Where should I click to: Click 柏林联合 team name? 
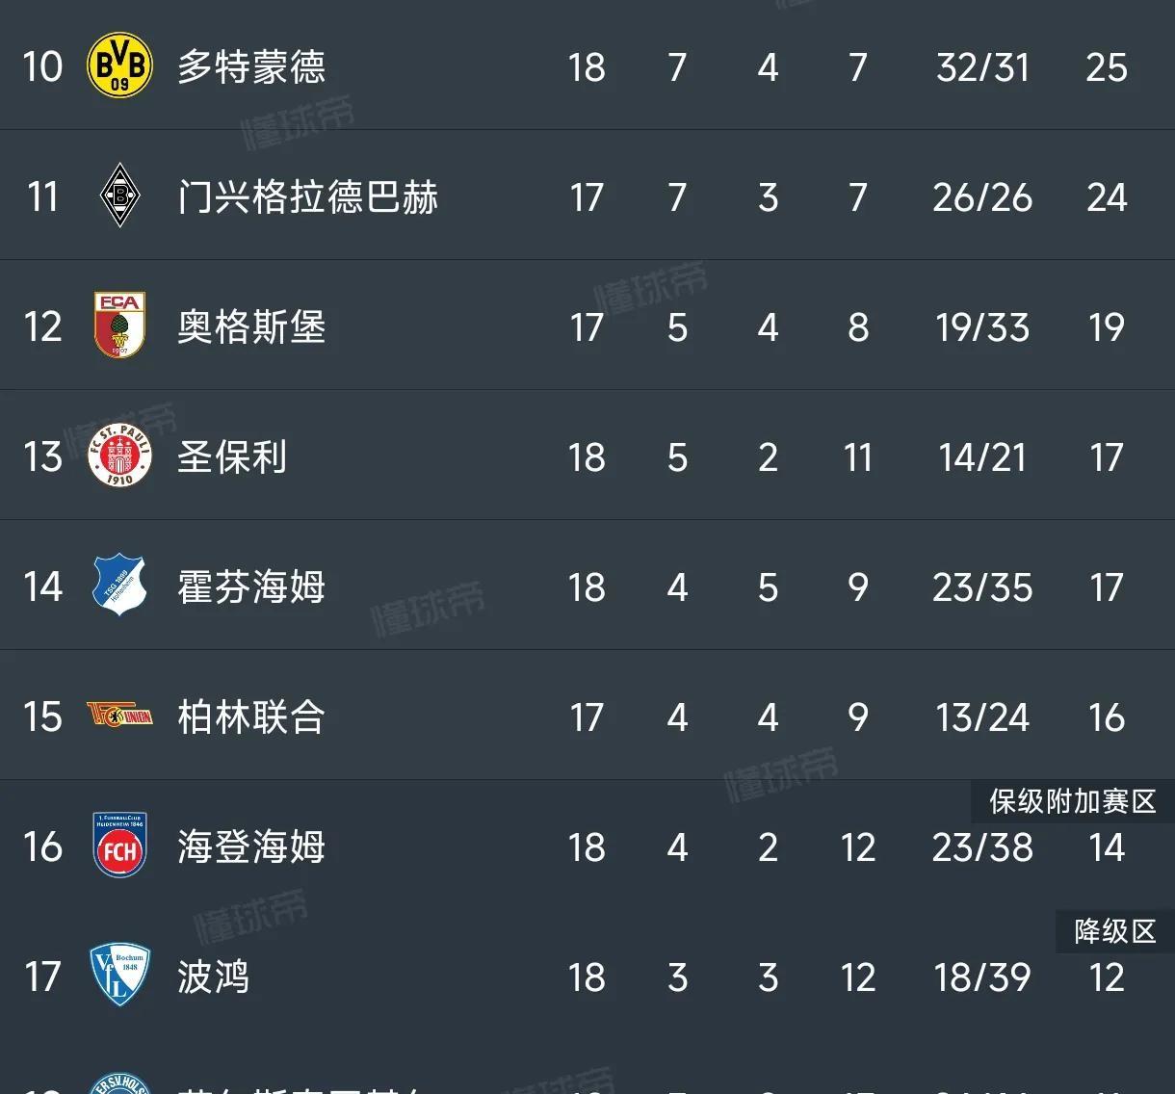248,716
